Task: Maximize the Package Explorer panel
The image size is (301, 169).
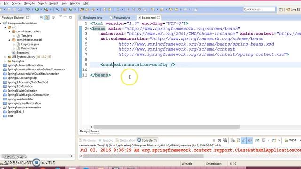Action: tap(71, 17)
